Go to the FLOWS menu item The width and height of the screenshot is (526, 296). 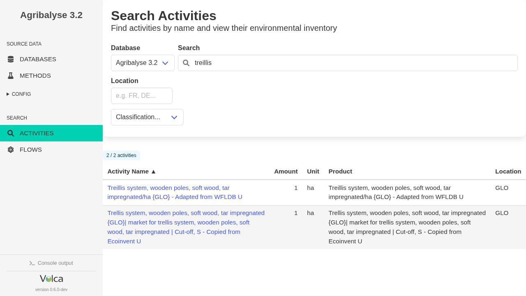[51, 150]
